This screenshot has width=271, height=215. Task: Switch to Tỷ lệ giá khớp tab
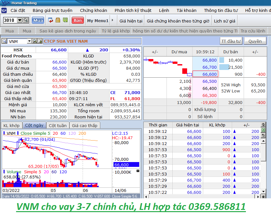click(x=116, y=31)
